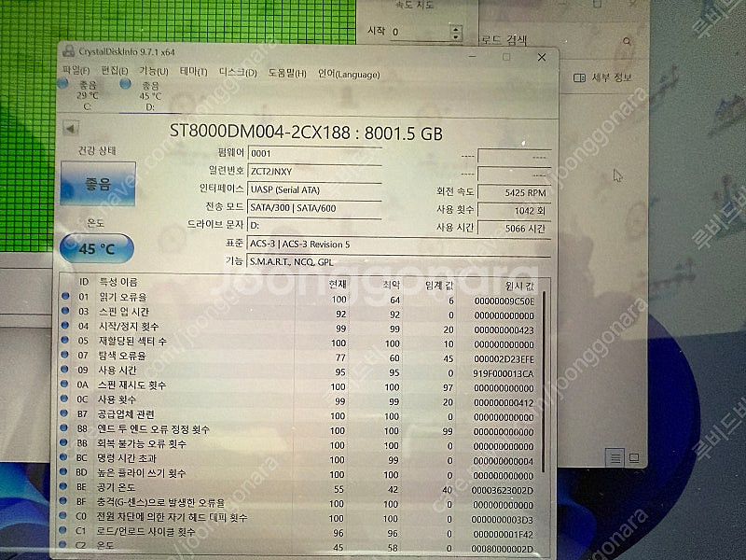This screenshot has height=560, width=746.
Task: Click the status dot for row B7 공급업체 관련
Action: point(63,413)
